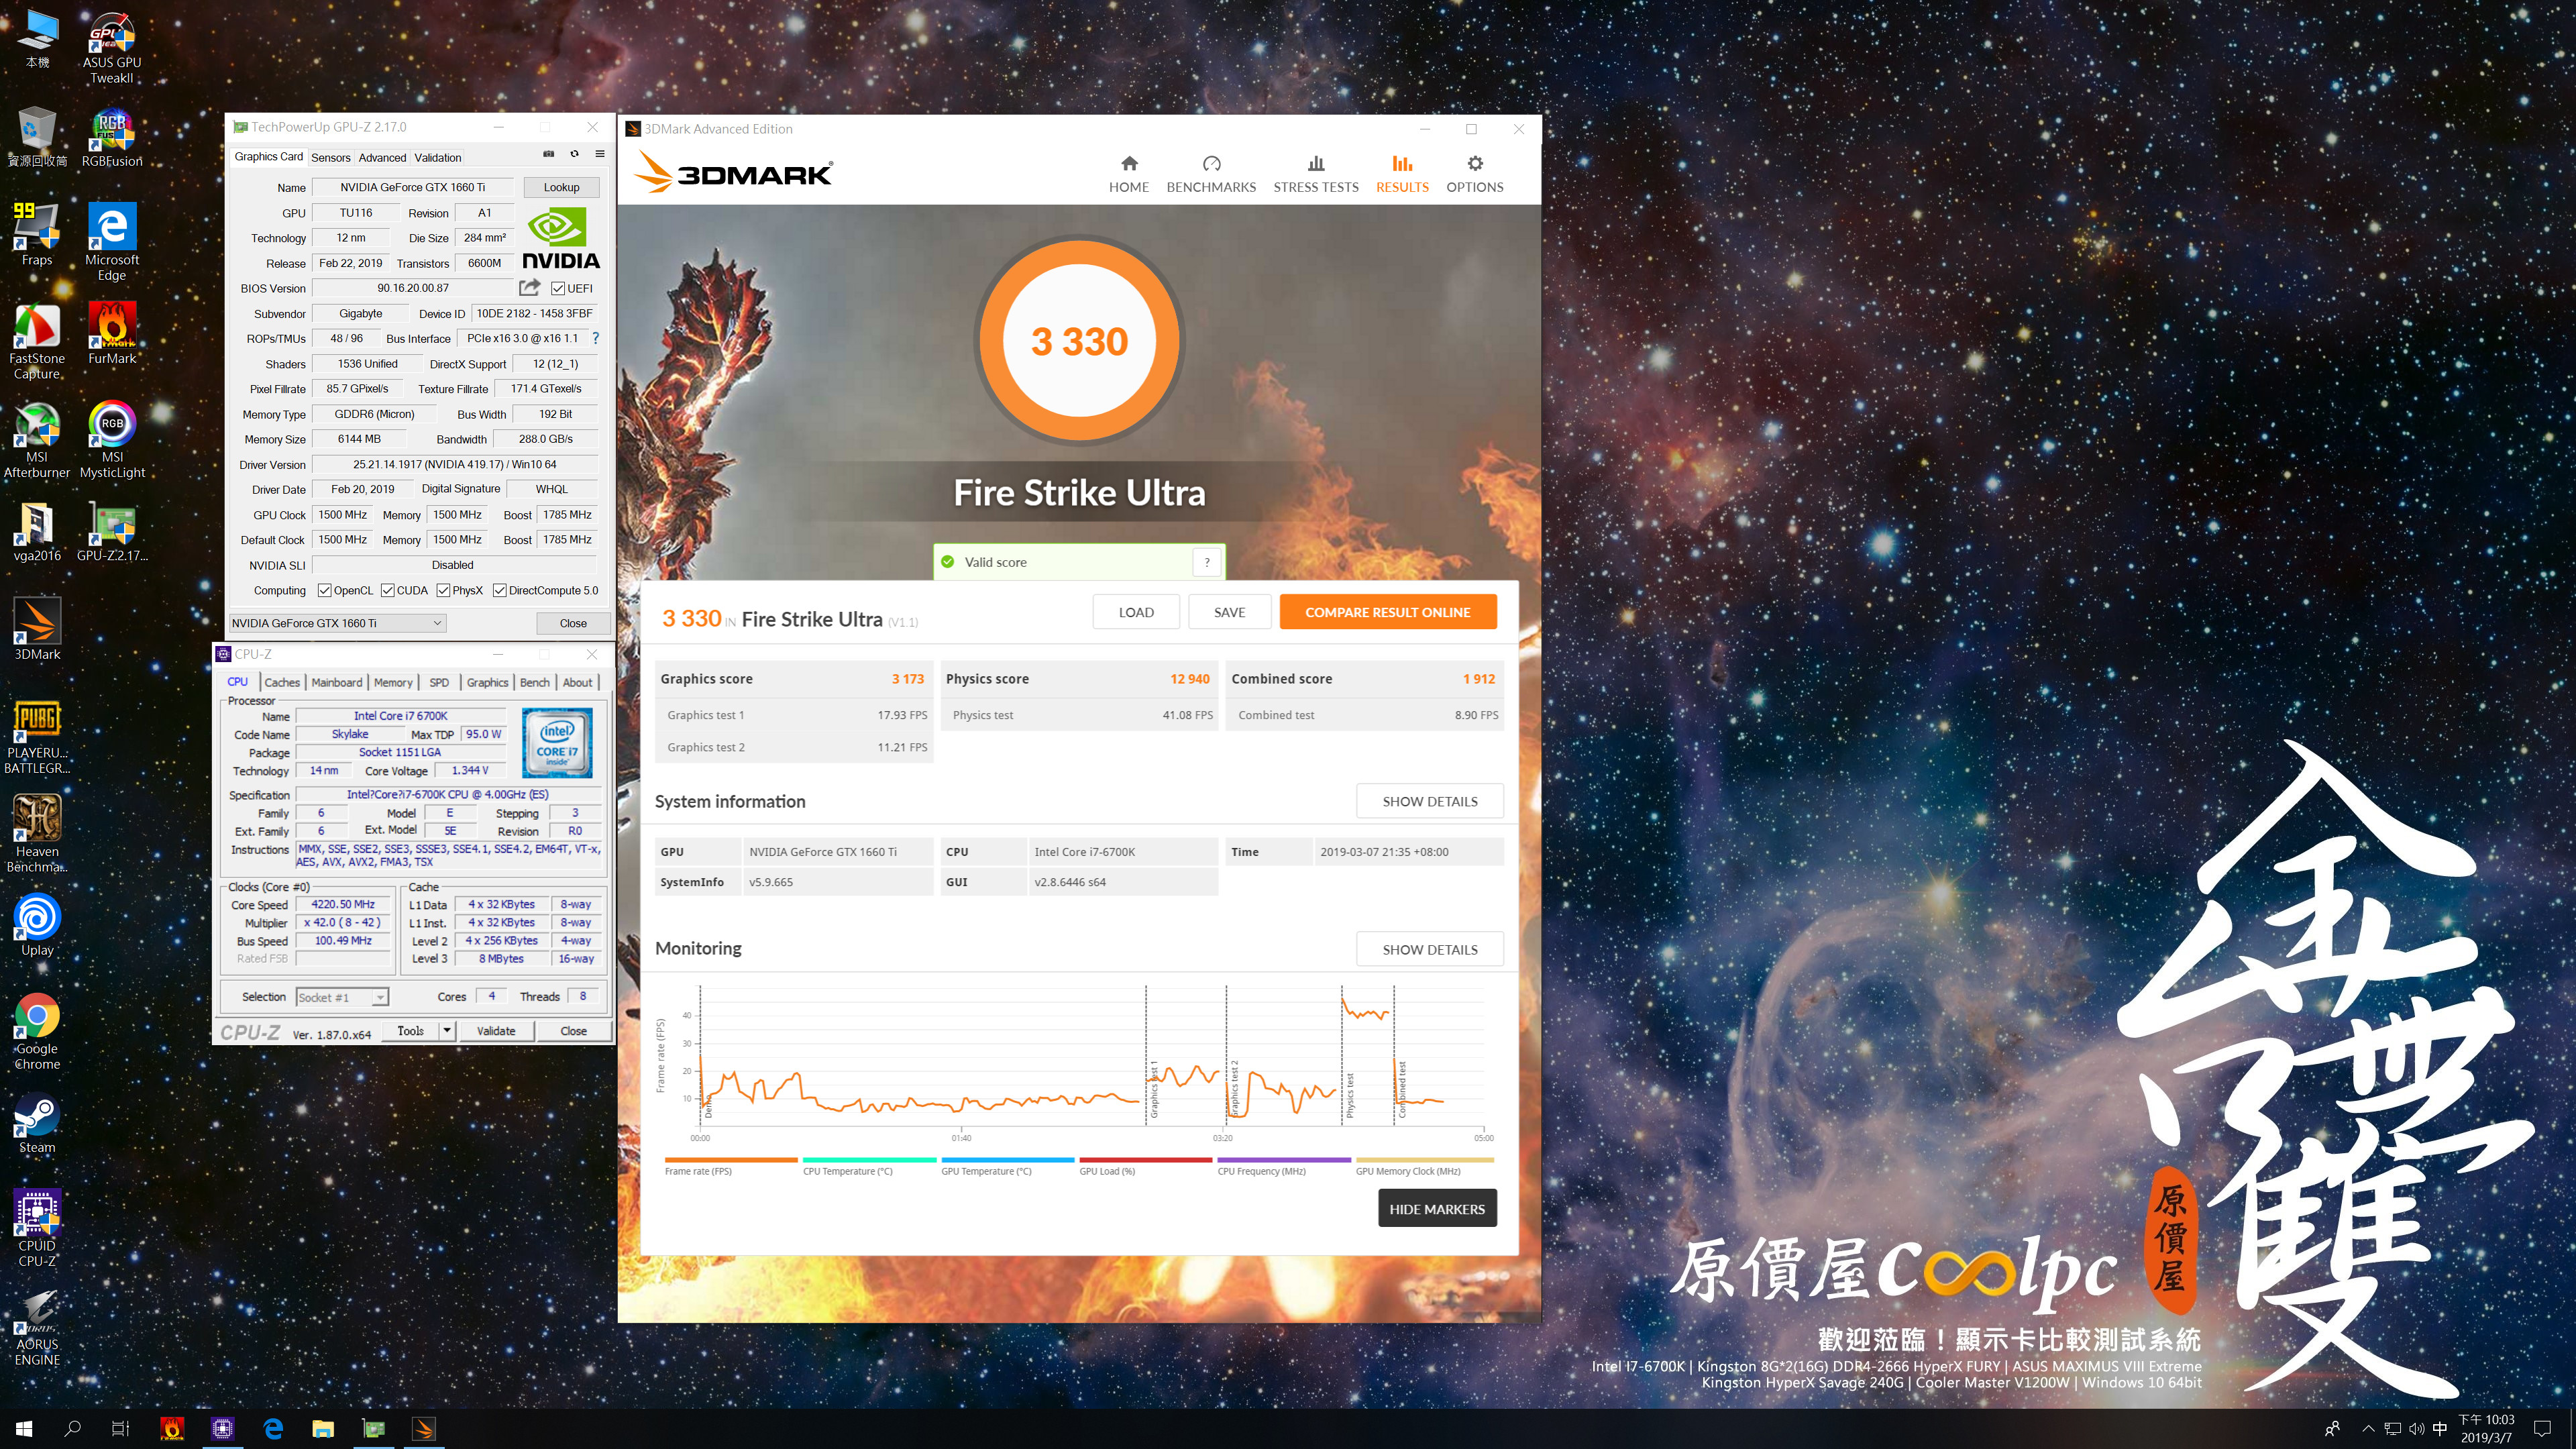Switch to the Sensors tab in GPU-Z
This screenshot has width=2576, height=1449.
330,158
